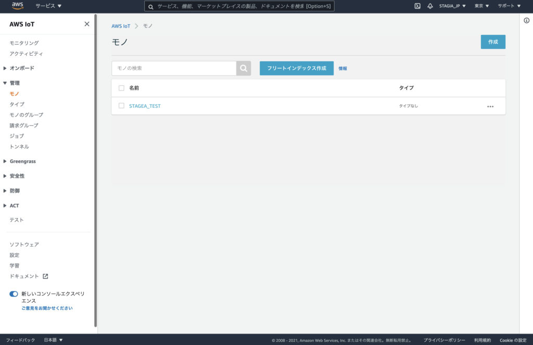Select the STAGEA_TEST row checkbox

pyautogui.click(x=121, y=106)
